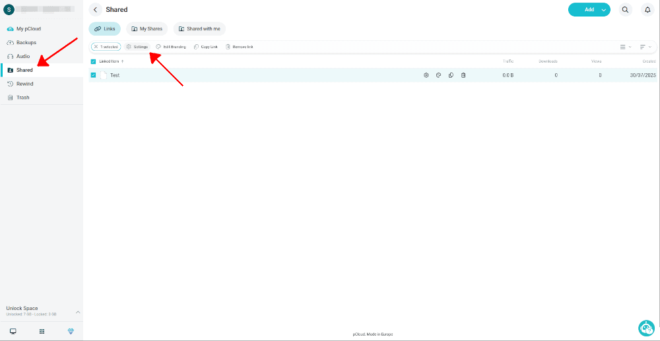Open the Test linked item name
Image resolution: width=660 pixels, height=341 pixels.
click(x=115, y=75)
